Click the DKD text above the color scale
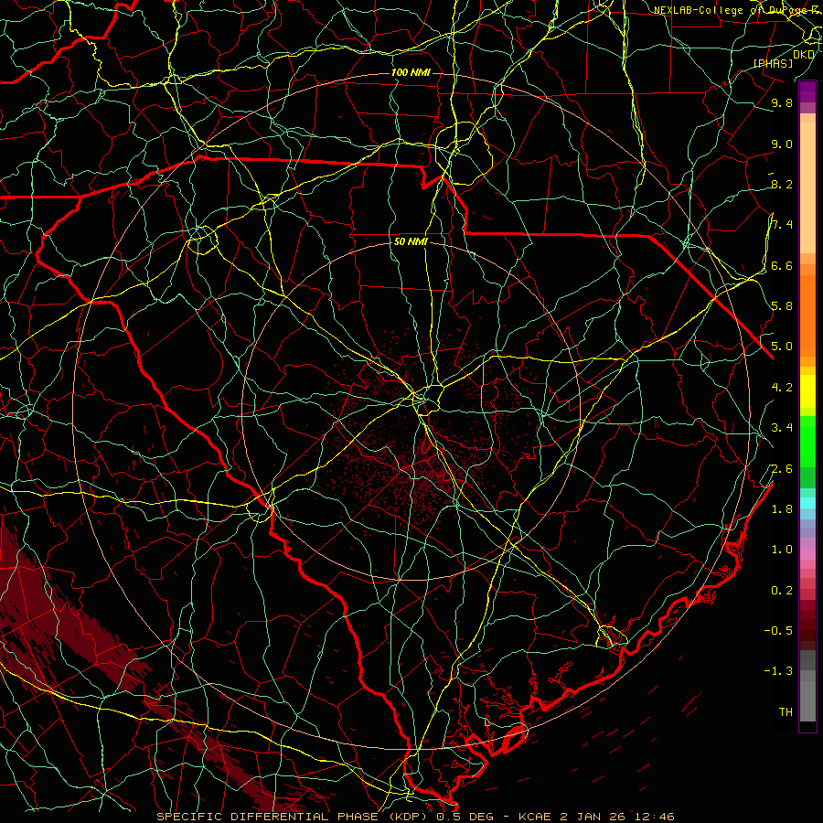 804,54
